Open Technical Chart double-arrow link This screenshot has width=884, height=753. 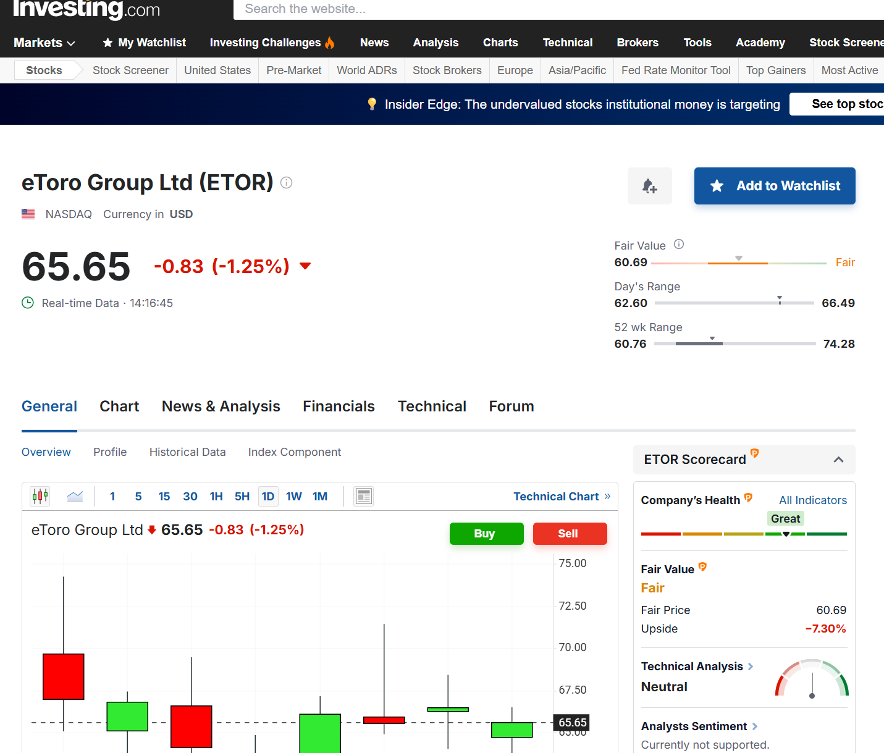(562, 497)
